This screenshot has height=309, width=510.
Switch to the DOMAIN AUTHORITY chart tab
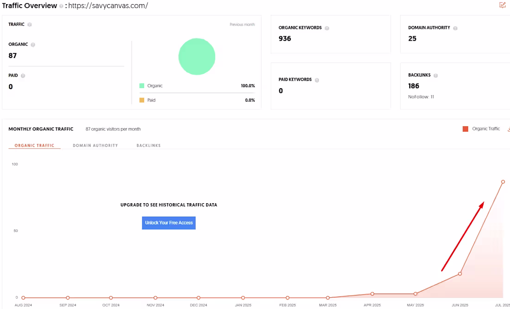(96, 146)
